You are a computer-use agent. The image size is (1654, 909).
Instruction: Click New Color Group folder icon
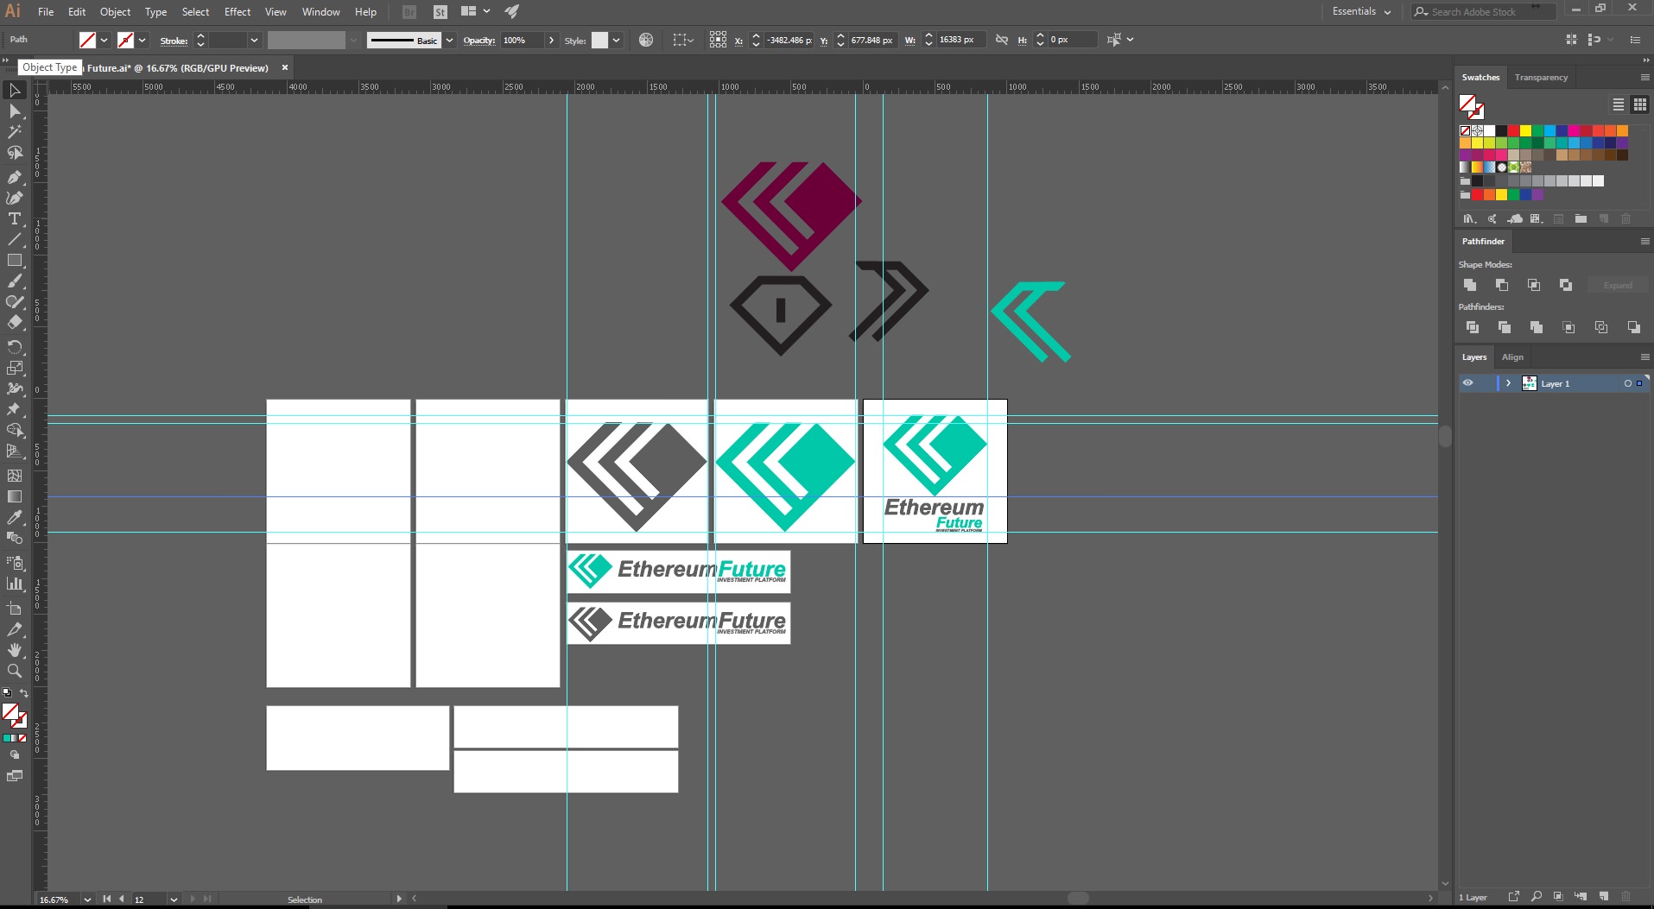(1581, 218)
